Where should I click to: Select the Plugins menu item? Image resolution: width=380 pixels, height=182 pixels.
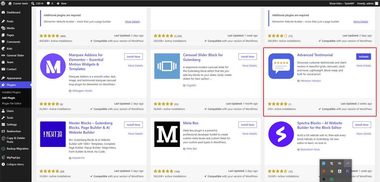tap(16, 85)
